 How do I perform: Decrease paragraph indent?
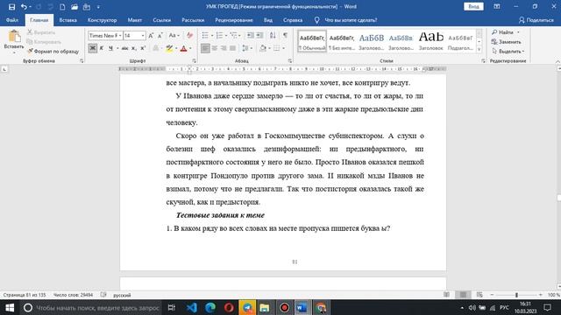(251, 35)
